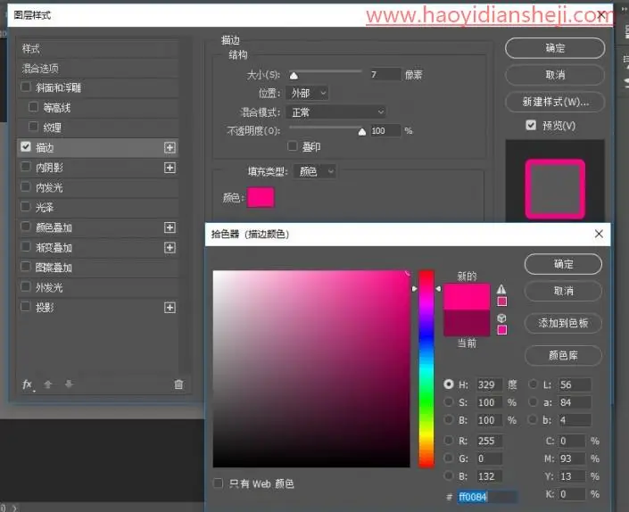This screenshot has width=629, height=512.
Task: Click the trash delete effect icon
Action: [x=178, y=384]
